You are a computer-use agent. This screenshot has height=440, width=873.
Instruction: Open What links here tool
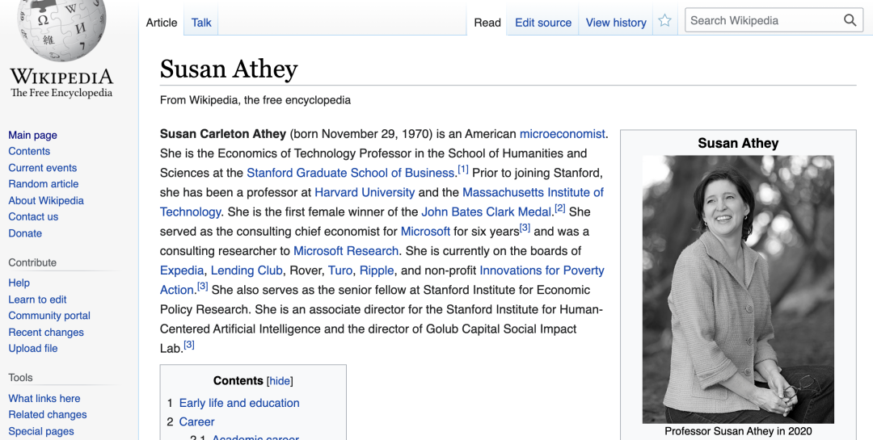click(44, 398)
